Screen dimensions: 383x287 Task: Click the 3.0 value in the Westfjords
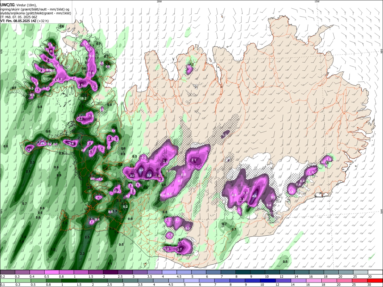click(x=50, y=51)
